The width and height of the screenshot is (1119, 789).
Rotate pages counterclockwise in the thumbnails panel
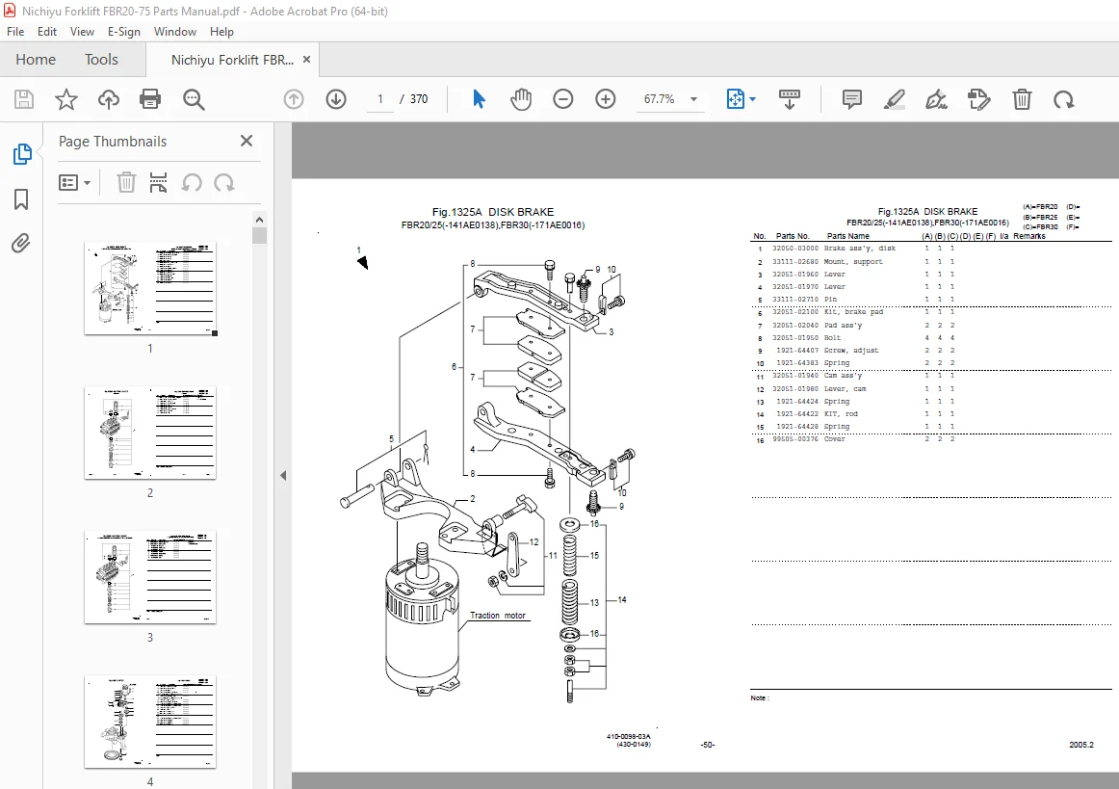tap(192, 183)
